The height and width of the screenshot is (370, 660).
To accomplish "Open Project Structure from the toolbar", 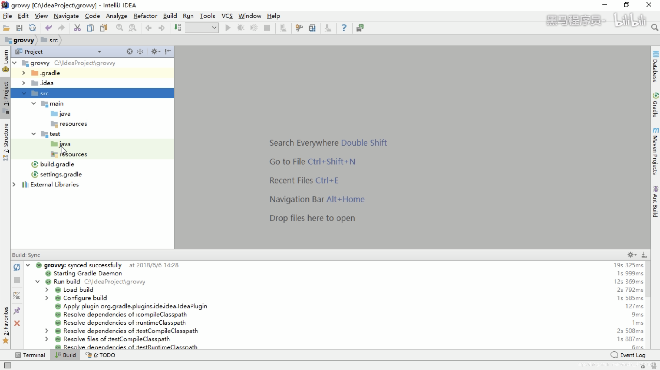I will click(x=312, y=28).
